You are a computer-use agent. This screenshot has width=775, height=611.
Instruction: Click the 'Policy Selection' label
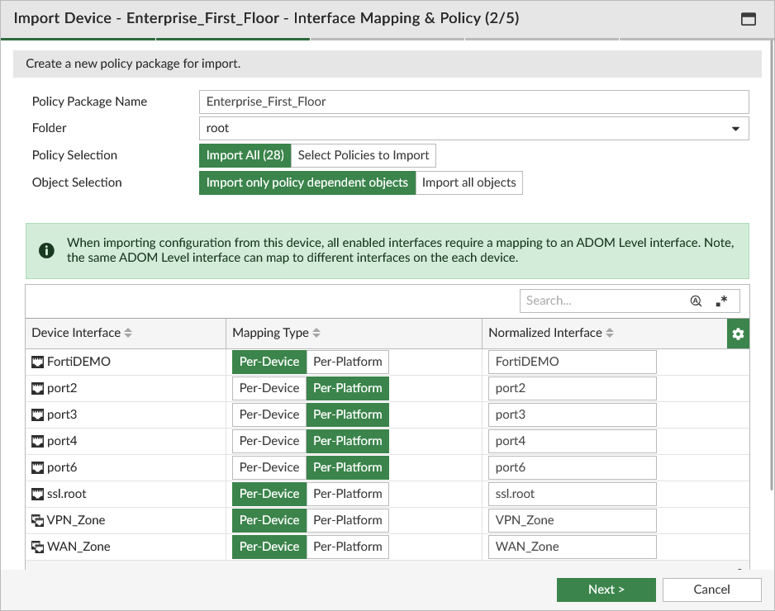(x=74, y=155)
